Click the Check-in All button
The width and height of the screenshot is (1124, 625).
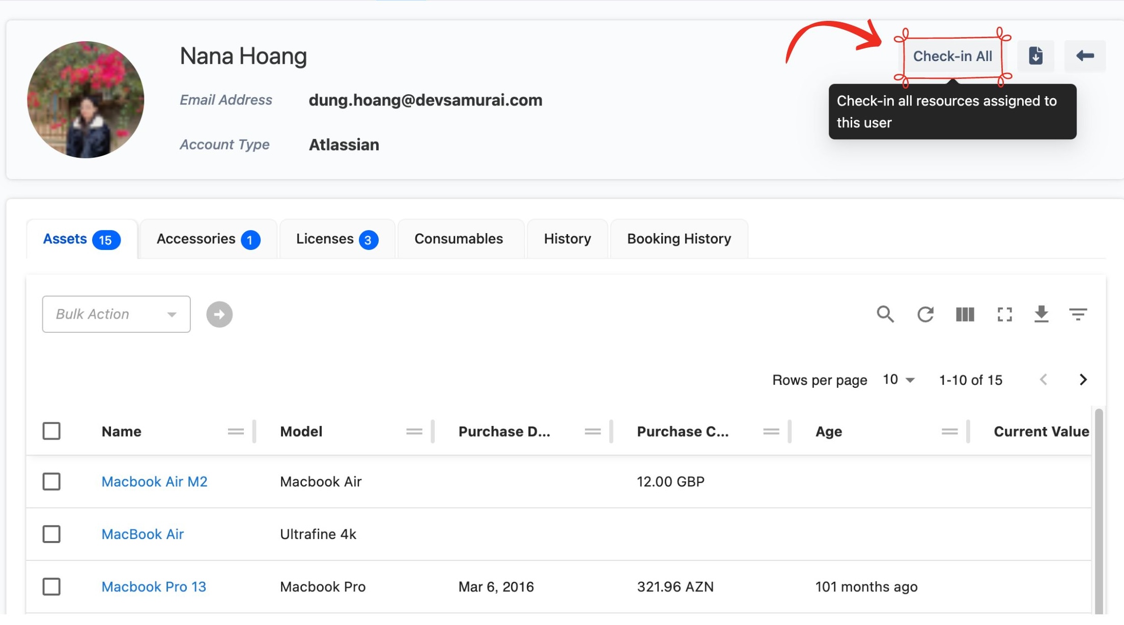pos(952,56)
